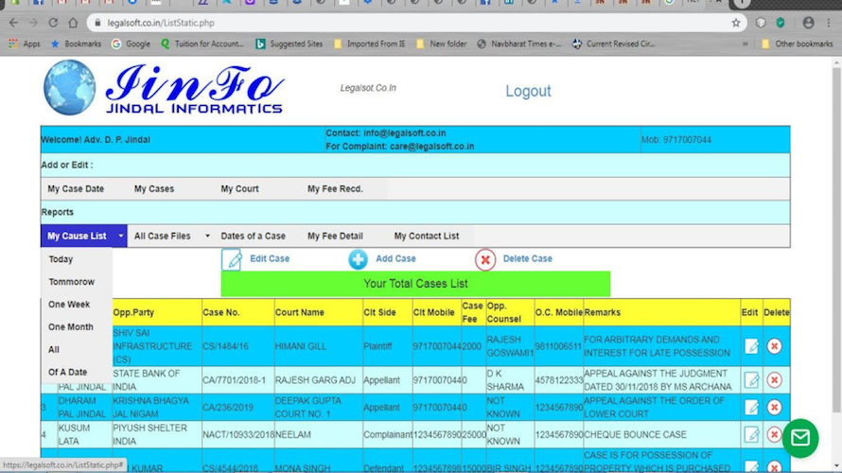Click the blue plus Add Case icon
The height and width of the screenshot is (473, 842).
point(358,259)
